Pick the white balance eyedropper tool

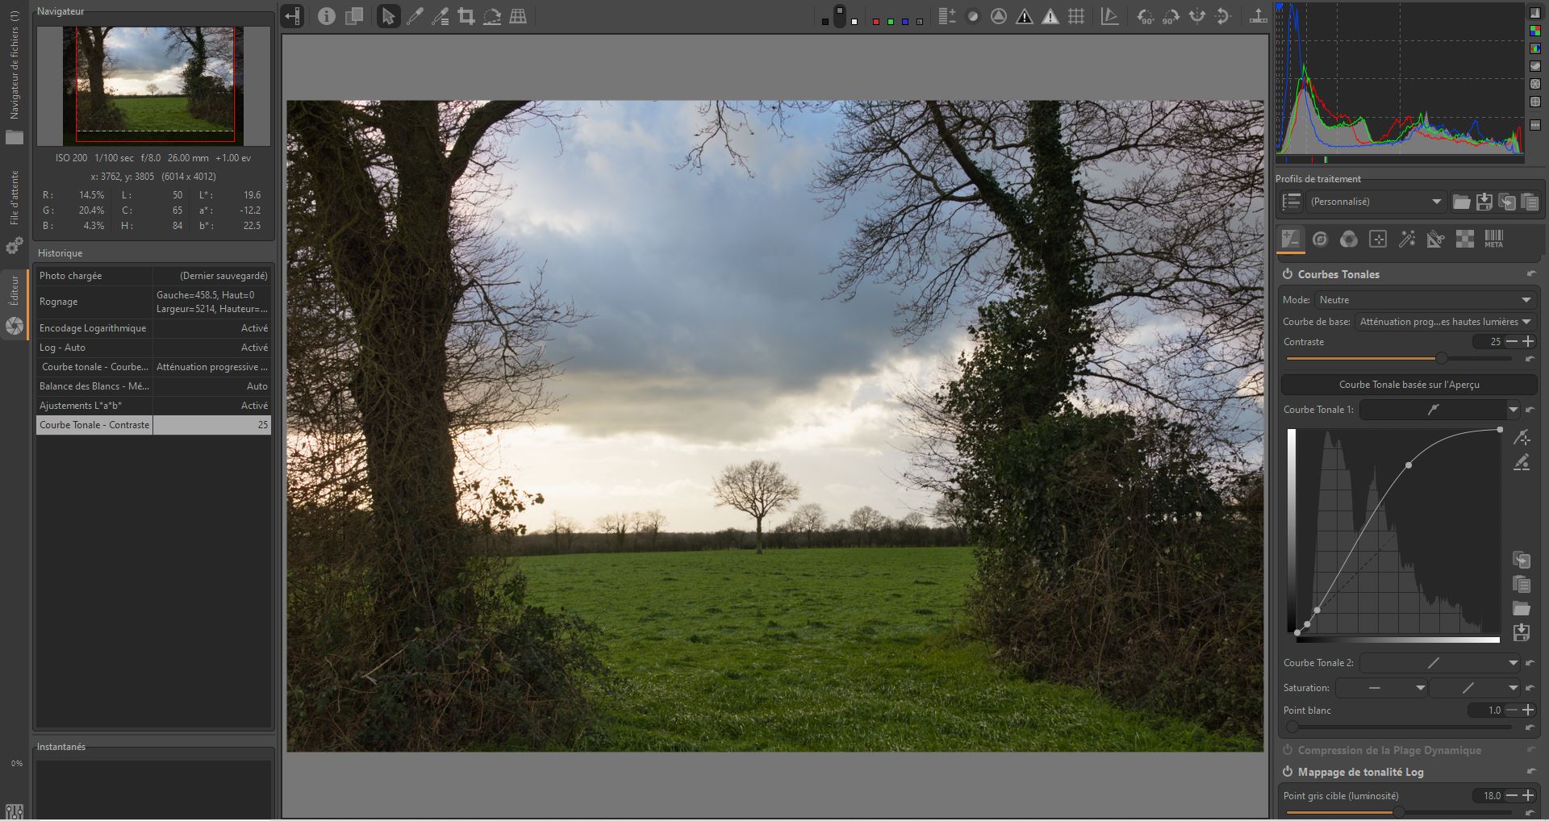point(415,16)
